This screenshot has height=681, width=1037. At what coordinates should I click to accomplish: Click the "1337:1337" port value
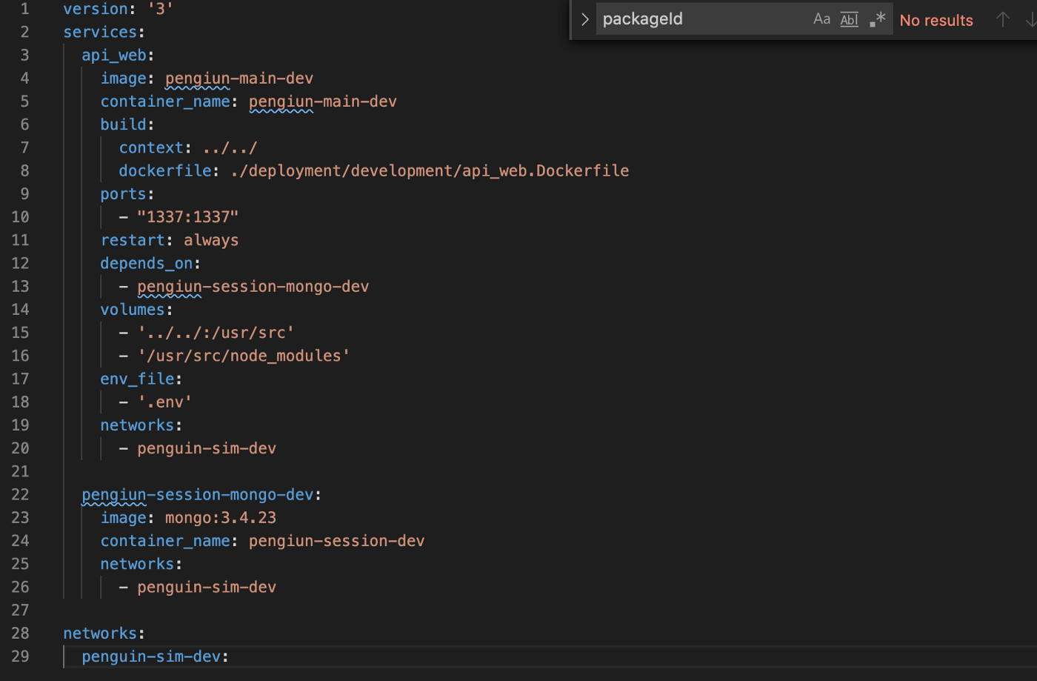coord(188,217)
